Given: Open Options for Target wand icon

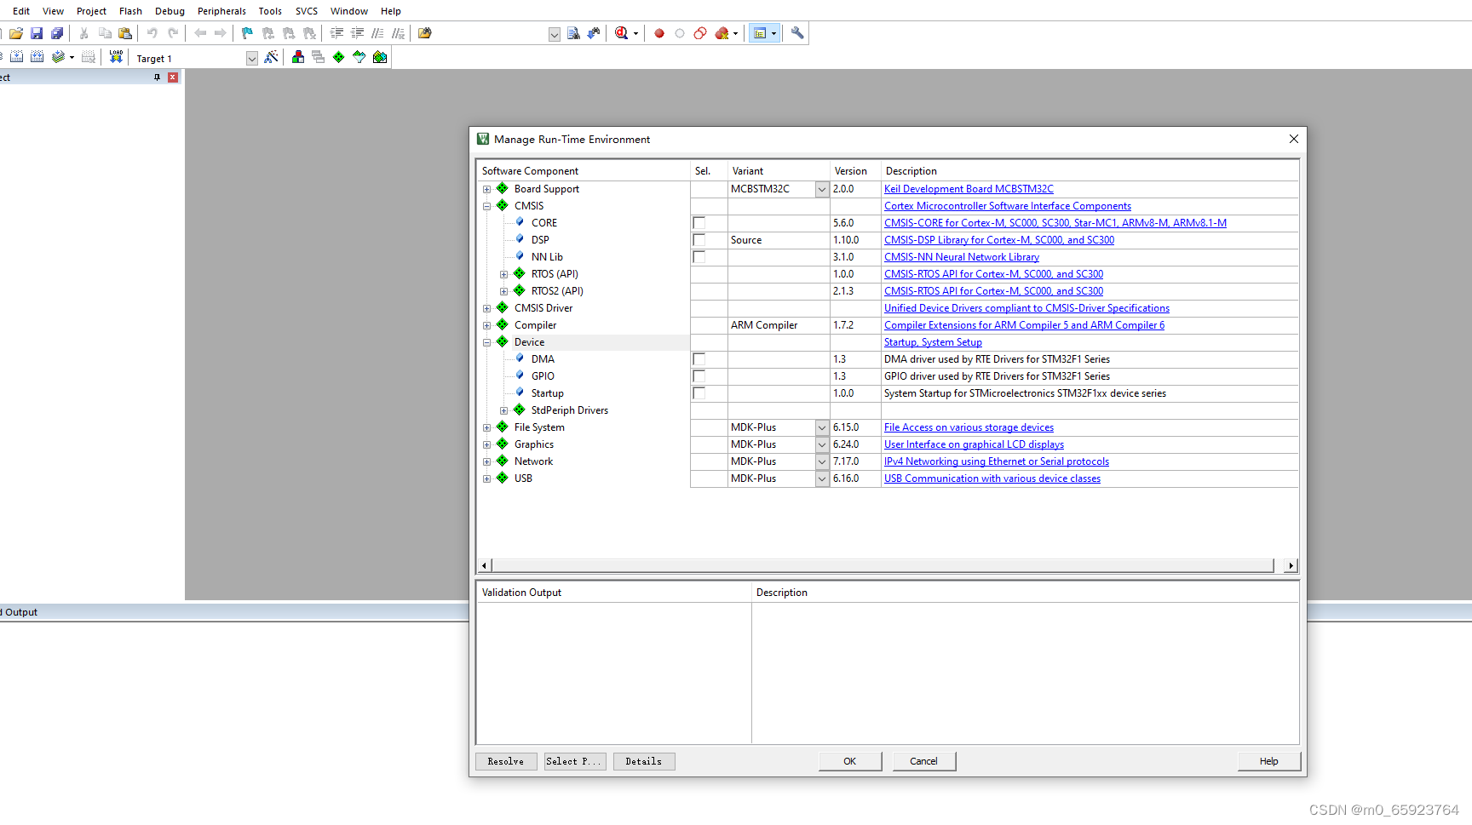Looking at the screenshot, I should pos(271,57).
